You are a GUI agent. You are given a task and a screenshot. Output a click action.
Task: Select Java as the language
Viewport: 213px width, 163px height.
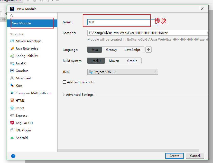95,50
